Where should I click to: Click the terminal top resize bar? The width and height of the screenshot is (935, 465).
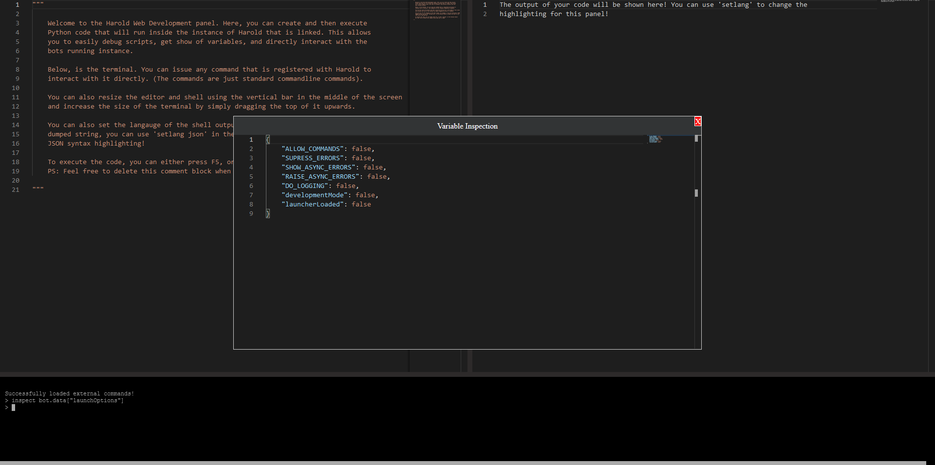tap(467, 374)
